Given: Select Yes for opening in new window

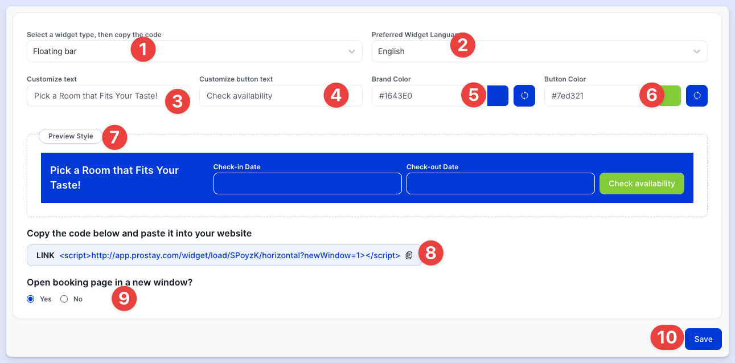Looking at the screenshot, I should click(x=31, y=299).
